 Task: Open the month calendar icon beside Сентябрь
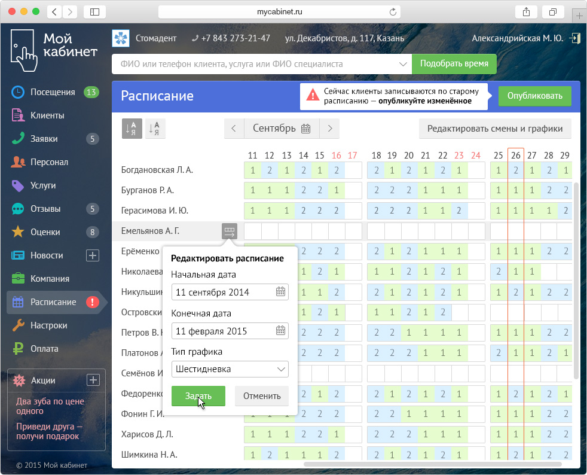point(306,129)
